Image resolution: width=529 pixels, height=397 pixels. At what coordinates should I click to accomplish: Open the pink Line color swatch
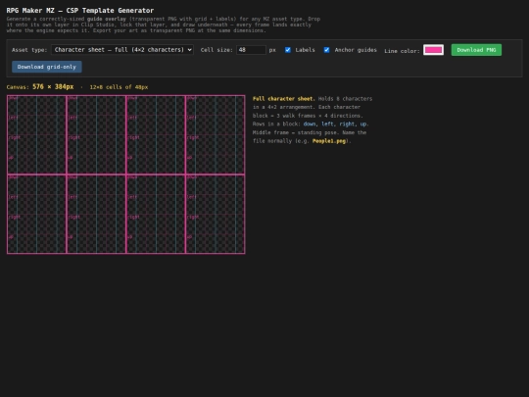tap(433, 50)
